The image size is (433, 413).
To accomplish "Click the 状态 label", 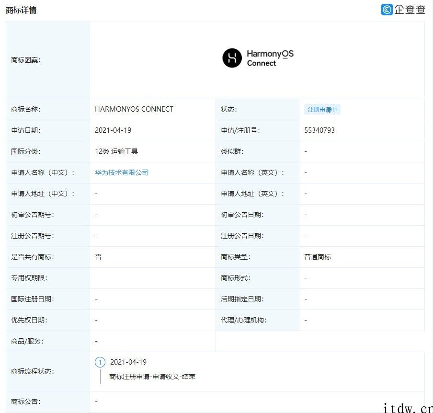I will pos(229,109).
